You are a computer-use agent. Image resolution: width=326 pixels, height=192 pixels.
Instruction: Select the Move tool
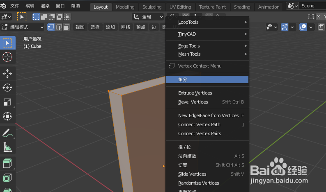pos(7,74)
